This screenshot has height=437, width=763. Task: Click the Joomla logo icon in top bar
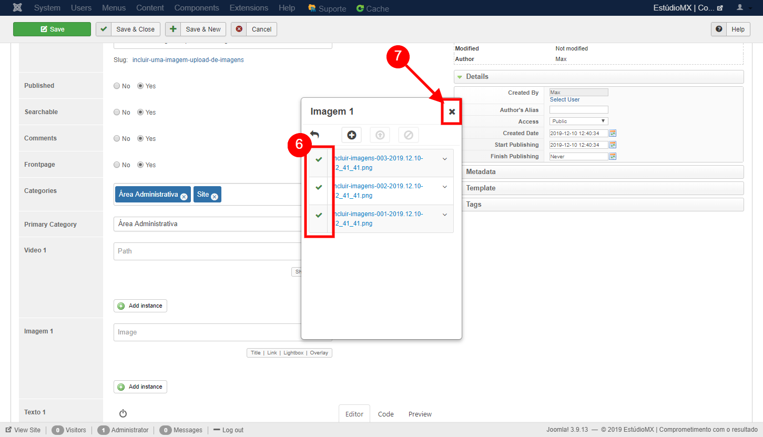17,8
